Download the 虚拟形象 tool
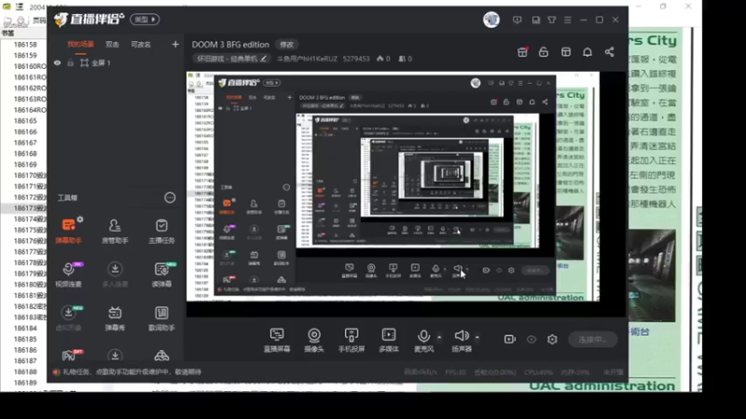The image size is (746, 419). pyautogui.click(x=68, y=318)
